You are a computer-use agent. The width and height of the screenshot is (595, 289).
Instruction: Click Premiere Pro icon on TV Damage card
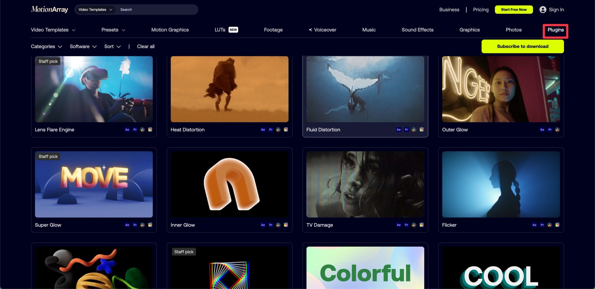click(x=406, y=225)
